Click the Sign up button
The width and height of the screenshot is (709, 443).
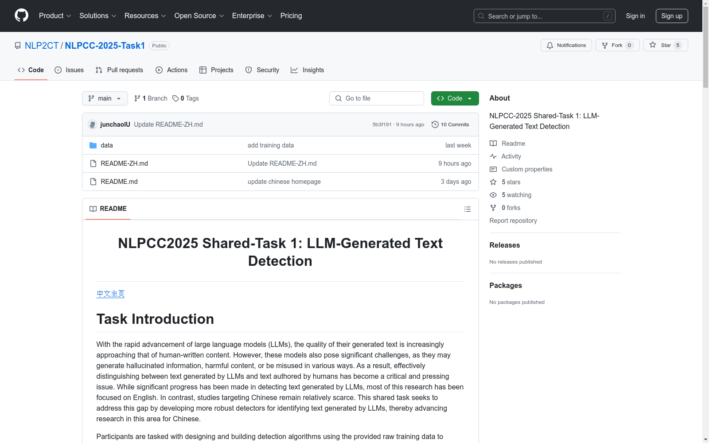click(x=671, y=16)
